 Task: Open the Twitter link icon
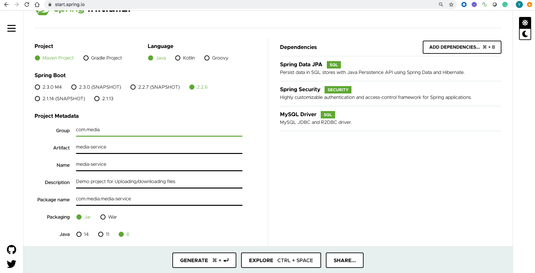pyautogui.click(x=12, y=264)
